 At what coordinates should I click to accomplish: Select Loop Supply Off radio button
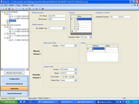(x=71, y=77)
